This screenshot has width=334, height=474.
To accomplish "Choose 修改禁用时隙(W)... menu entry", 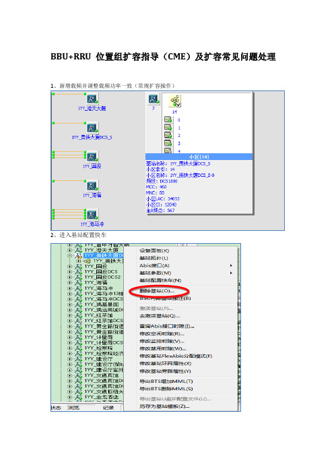I will tap(162, 348).
